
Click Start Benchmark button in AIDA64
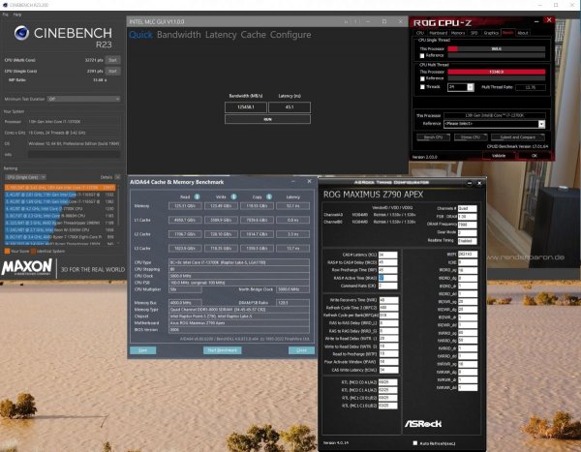click(223, 350)
